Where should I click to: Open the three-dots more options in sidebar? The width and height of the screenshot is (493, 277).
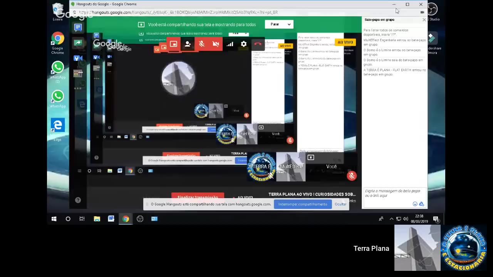78,88
